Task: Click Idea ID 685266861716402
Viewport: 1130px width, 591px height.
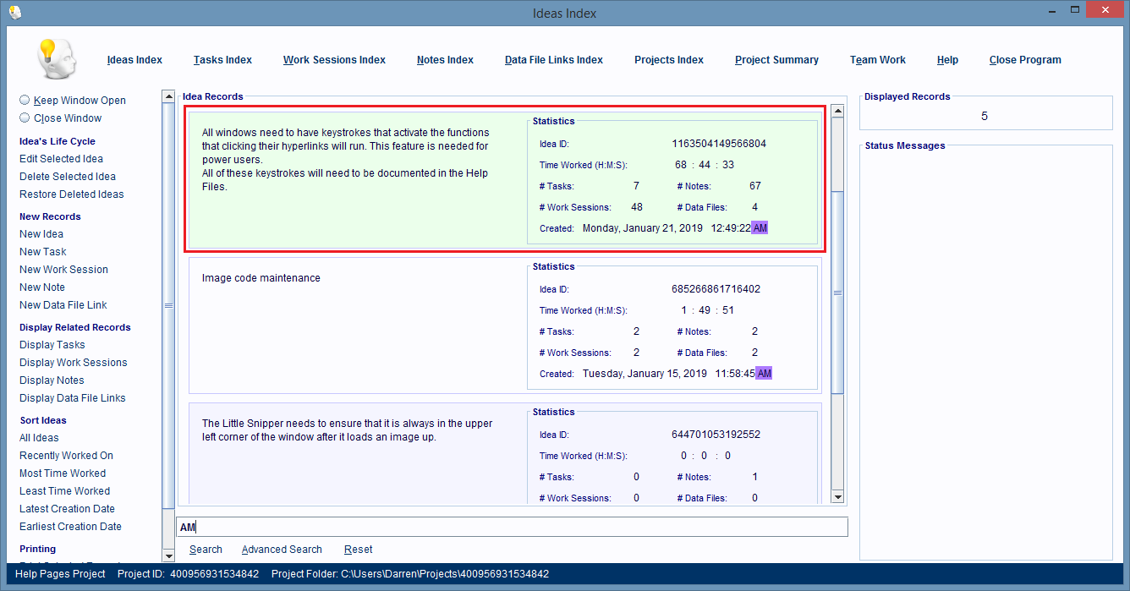Action: click(716, 289)
